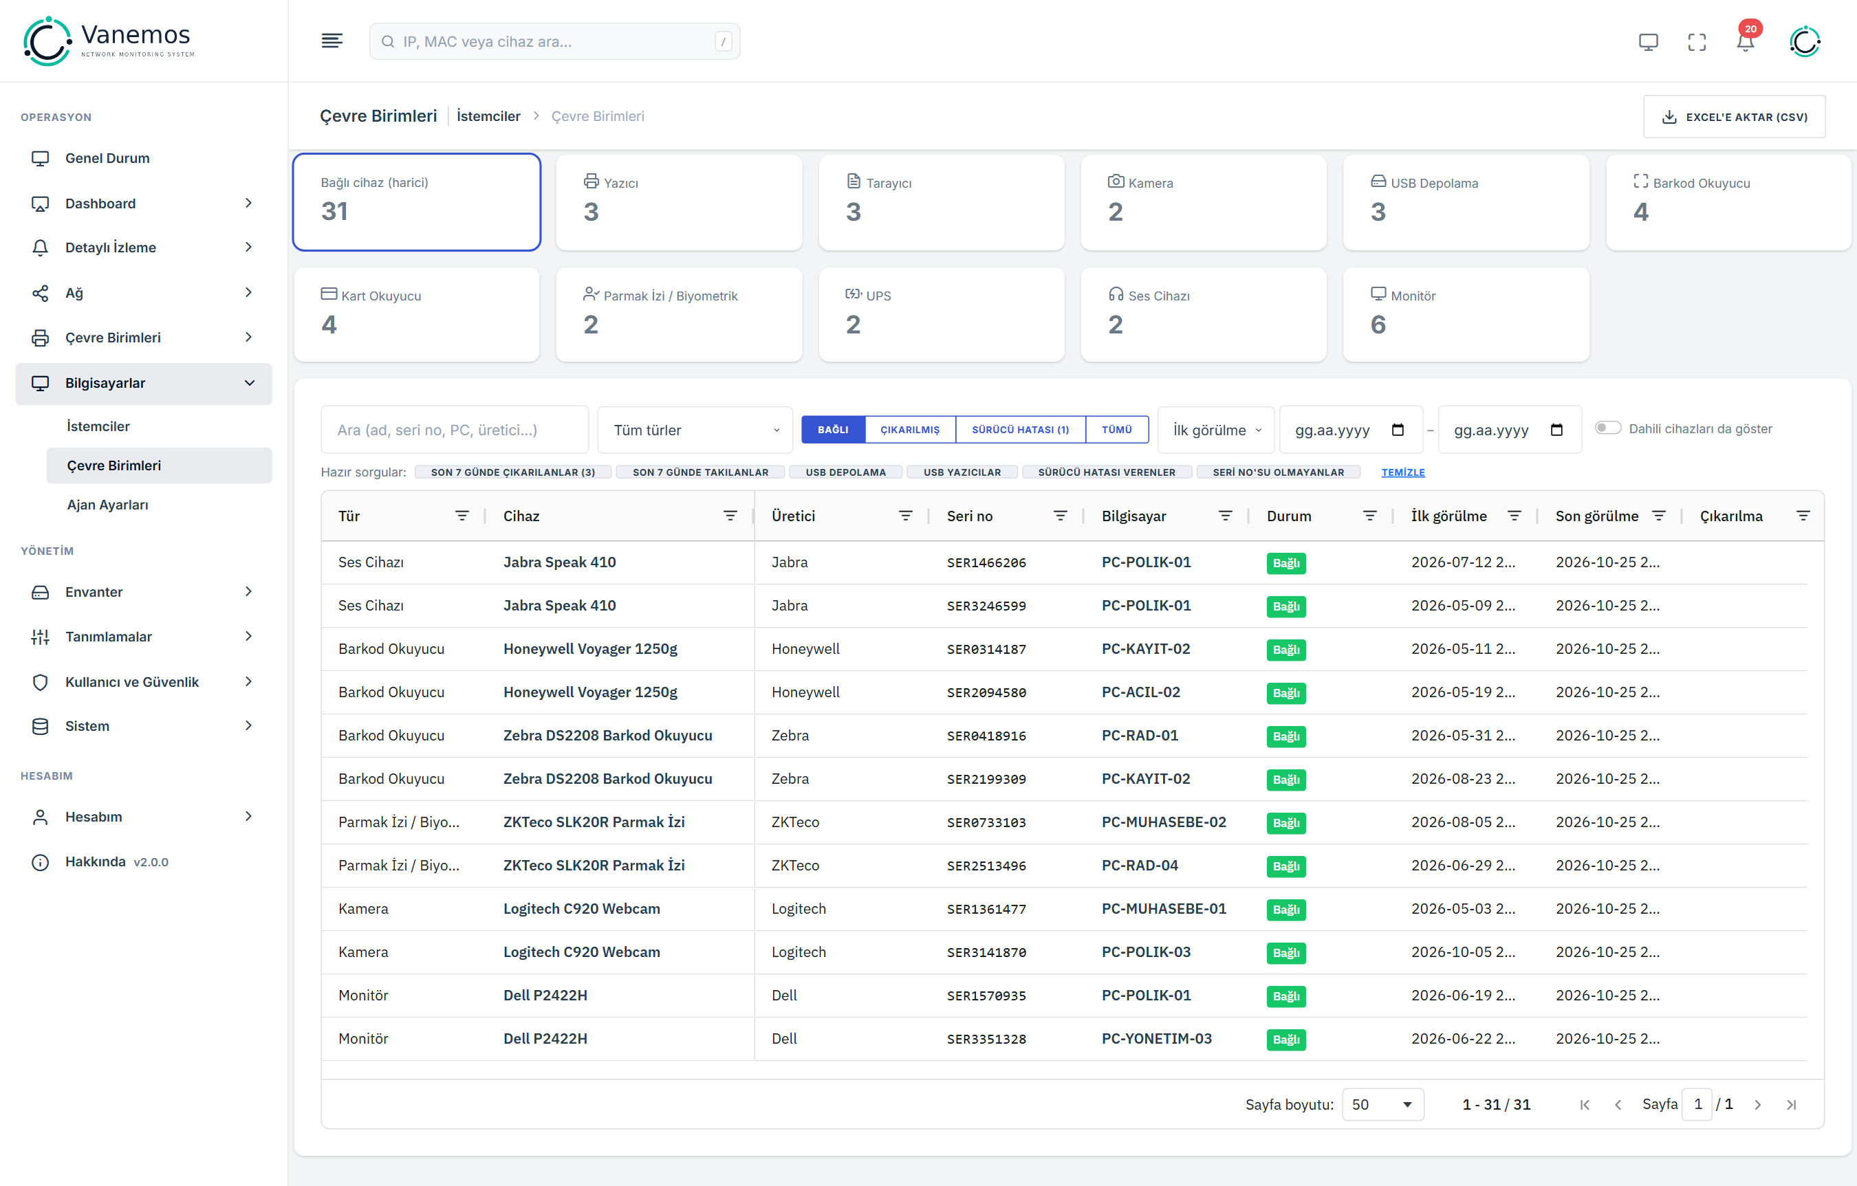
Task: Click the device search input field
Action: point(454,430)
